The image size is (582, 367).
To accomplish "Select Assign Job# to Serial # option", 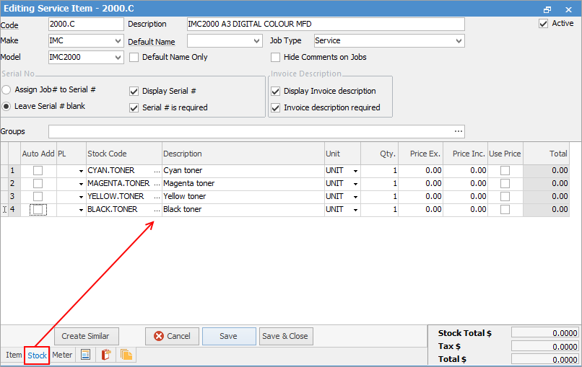I will [x=6, y=90].
